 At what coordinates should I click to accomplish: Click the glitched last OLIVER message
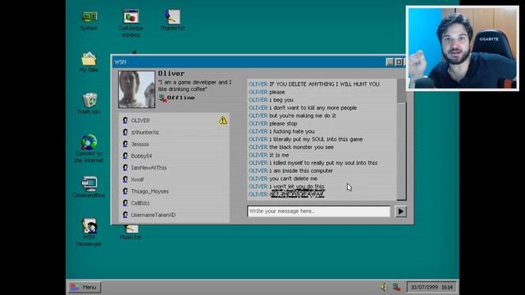297,194
